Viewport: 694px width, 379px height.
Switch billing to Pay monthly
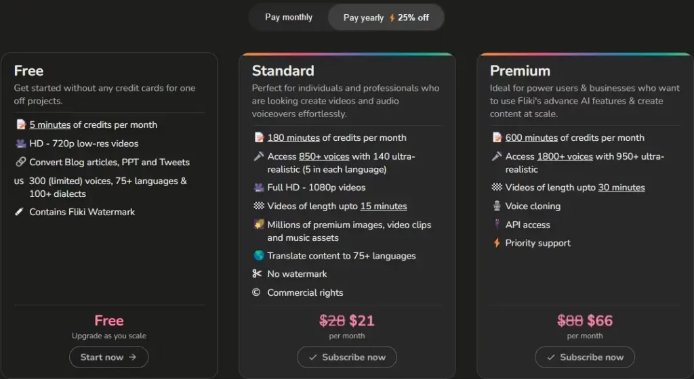coord(289,18)
